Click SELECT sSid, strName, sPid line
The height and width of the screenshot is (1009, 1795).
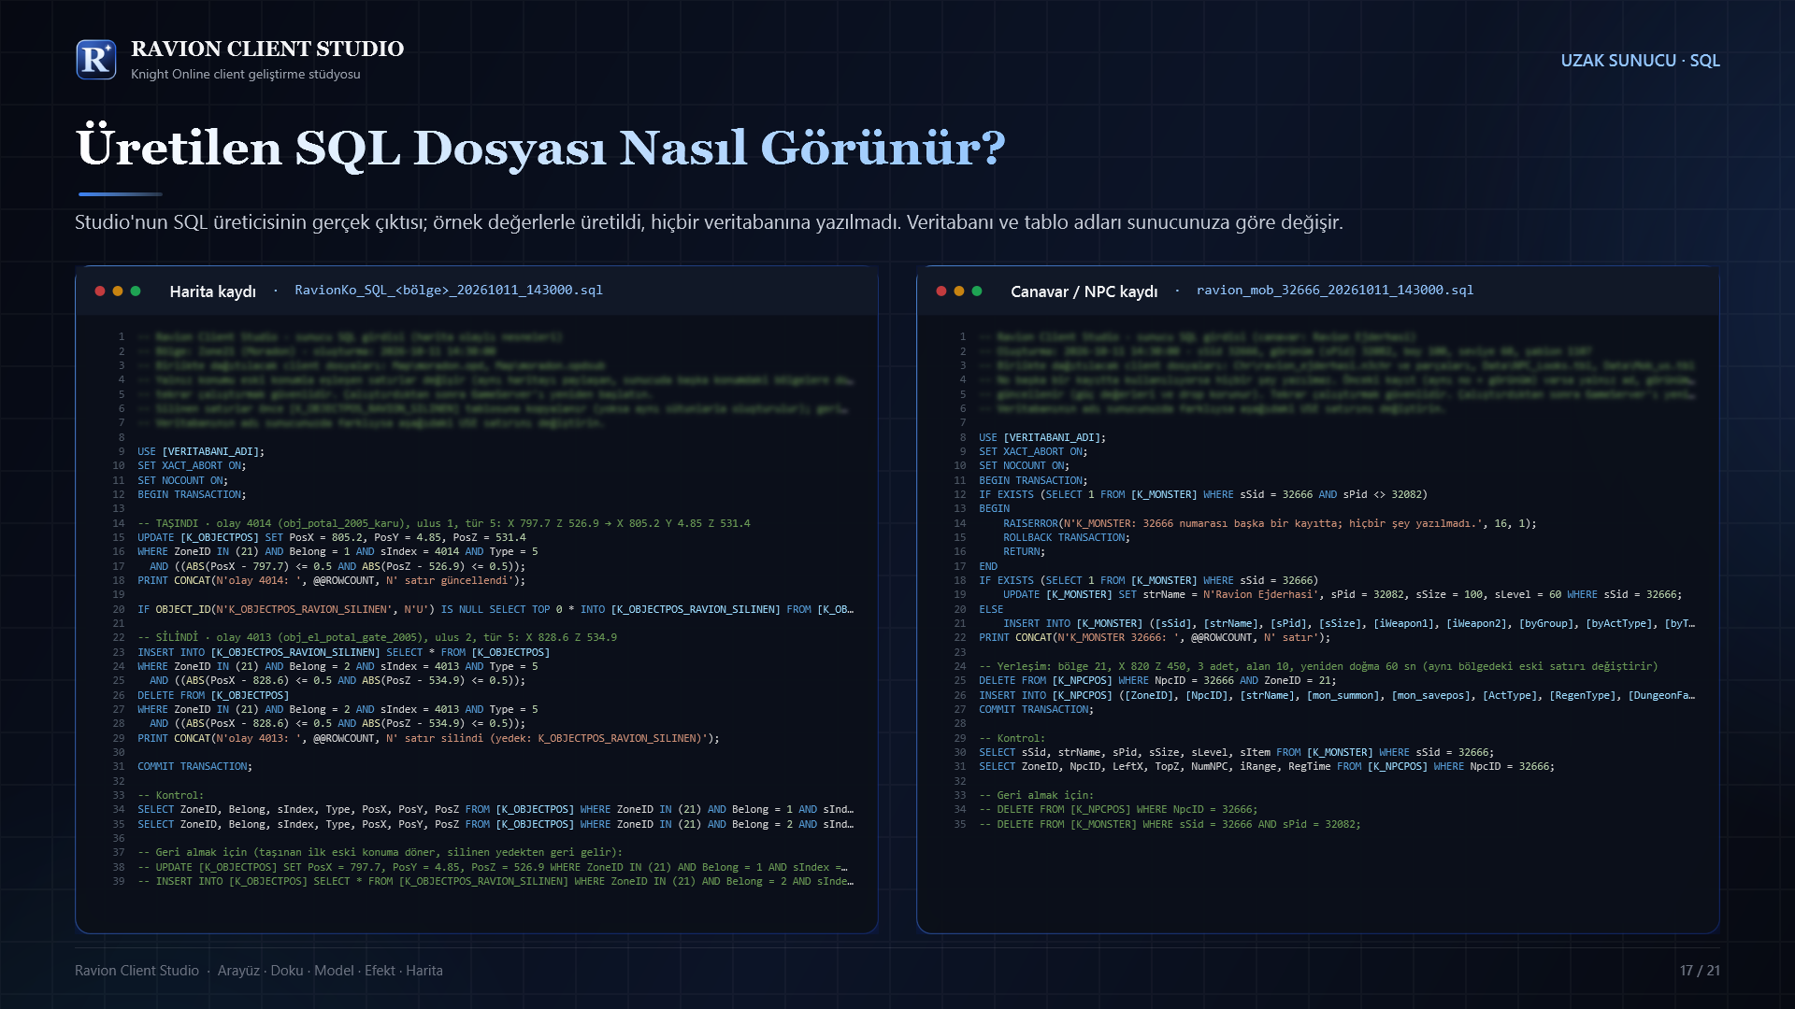(1236, 753)
